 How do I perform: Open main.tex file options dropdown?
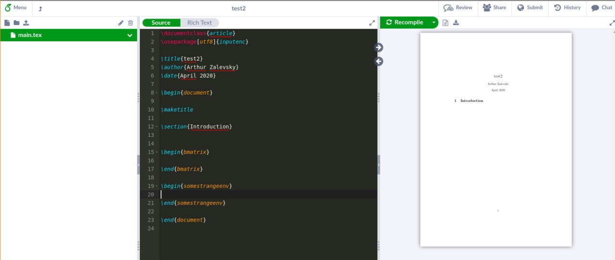(130, 35)
